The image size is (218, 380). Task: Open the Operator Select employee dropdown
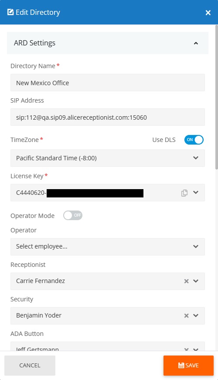[x=108, y=247]
